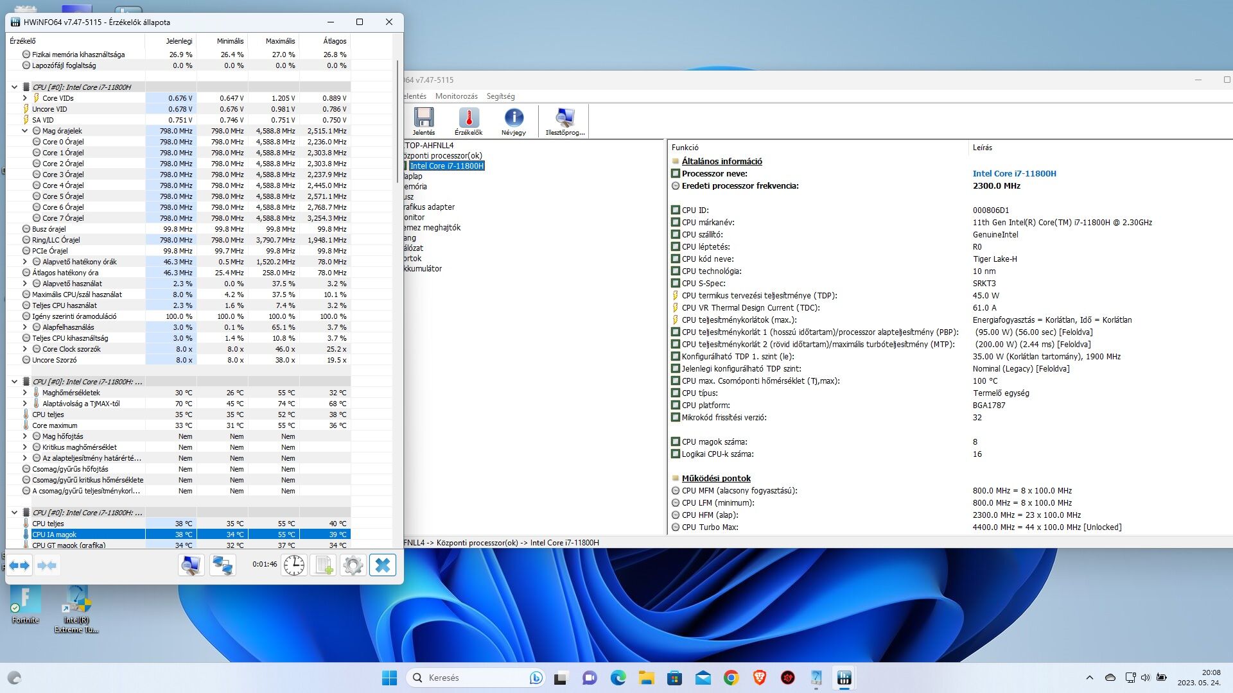This screenshot has width=1233, height=693.
Task: Click the expand-columns double arrow button
Action: [x=19, y=565]
